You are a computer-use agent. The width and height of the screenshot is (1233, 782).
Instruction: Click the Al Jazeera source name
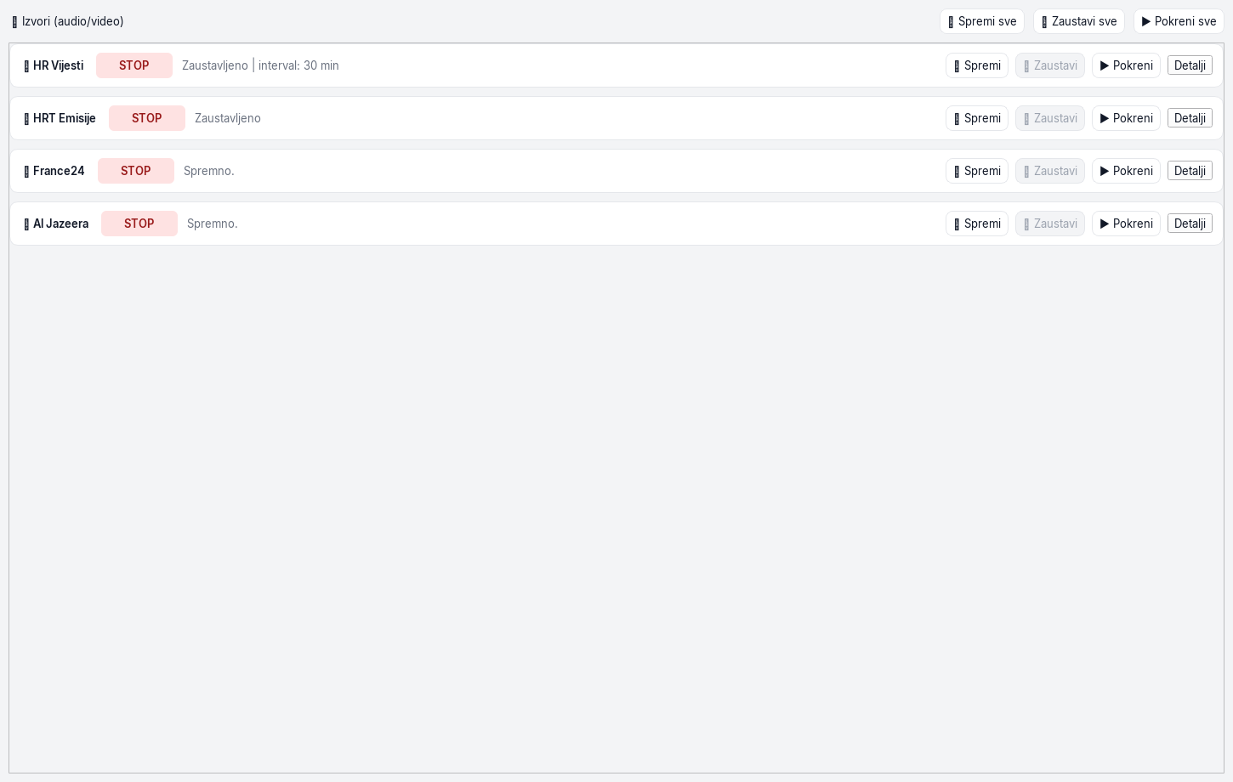(60, 224)
